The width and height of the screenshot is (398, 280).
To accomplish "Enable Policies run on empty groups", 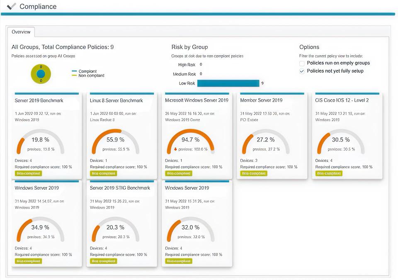I will [302, 63].
